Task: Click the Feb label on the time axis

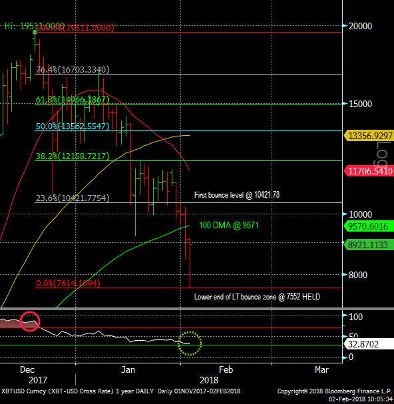Action: [226, 370]
